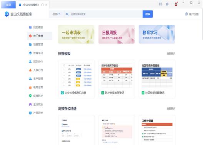Select 疫情防护 shield icon

(30, 96)
